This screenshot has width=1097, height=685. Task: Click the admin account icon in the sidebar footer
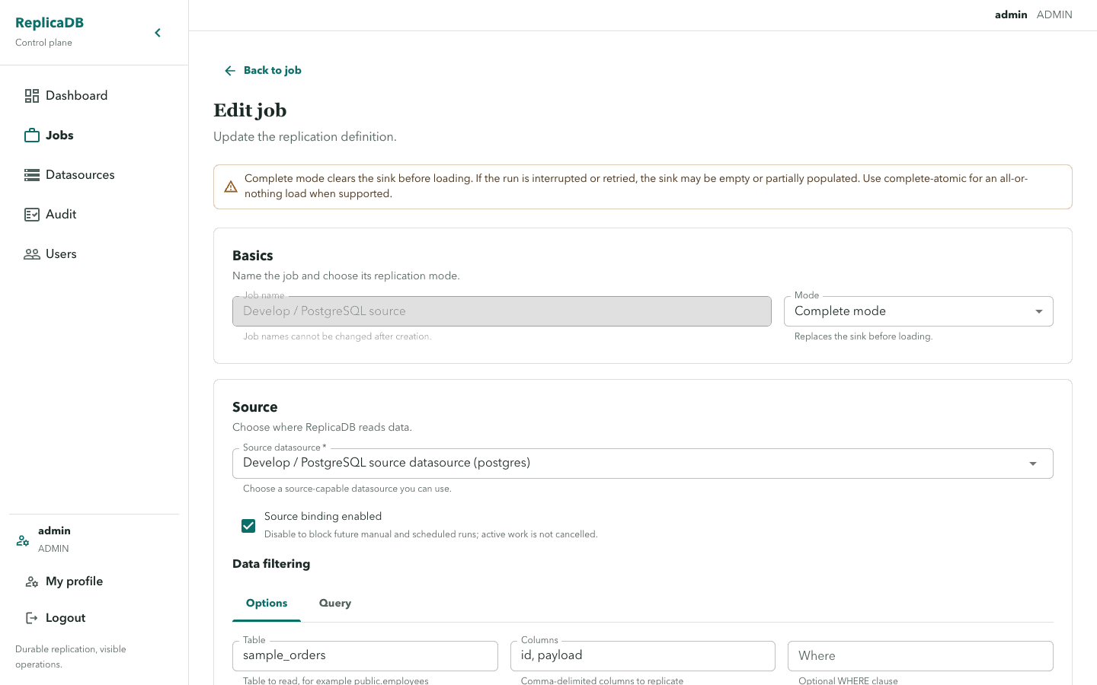[23, 540]
